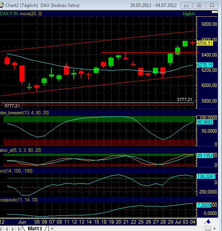The width and height of the screenshot is (222, 231).
Task: Click the horizontal scrollbar's right arrow
Action: coord(215,229)
